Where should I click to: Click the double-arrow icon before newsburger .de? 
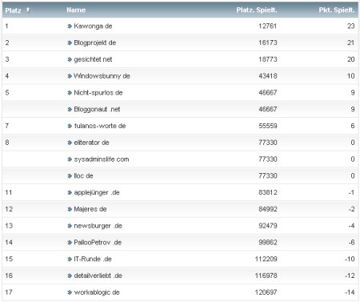click(x=70, y=226)
